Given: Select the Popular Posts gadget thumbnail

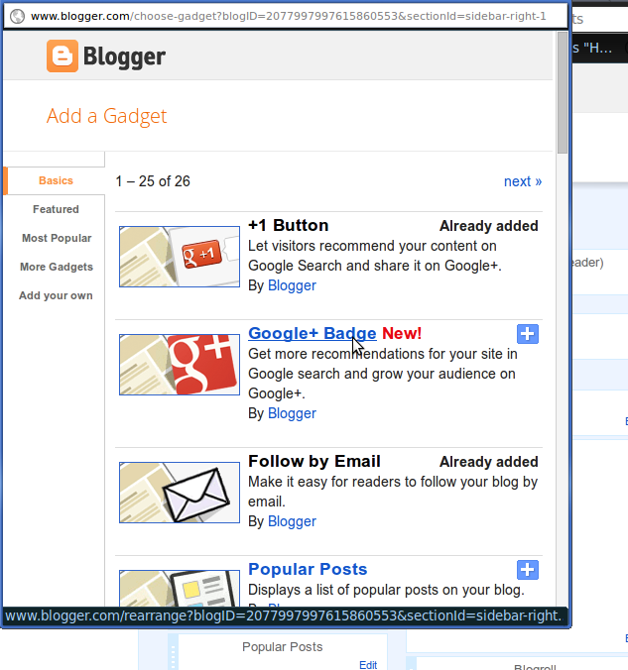Looking at the screenshot, I should [180, 588].
